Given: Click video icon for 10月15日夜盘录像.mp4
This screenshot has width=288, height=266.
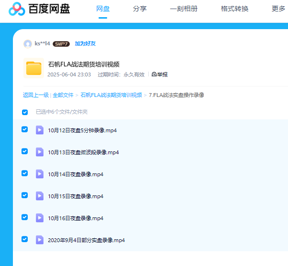Looking at the screenshot, I should [40, 196].
